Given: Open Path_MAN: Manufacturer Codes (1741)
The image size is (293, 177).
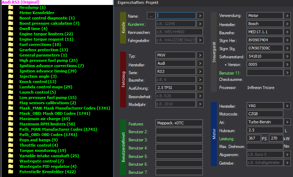Looking at the screenshot, I should (58, 129).
